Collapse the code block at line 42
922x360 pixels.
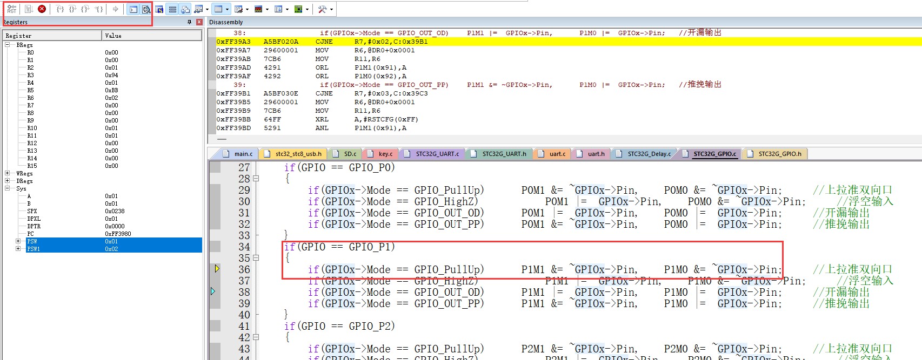256,337
